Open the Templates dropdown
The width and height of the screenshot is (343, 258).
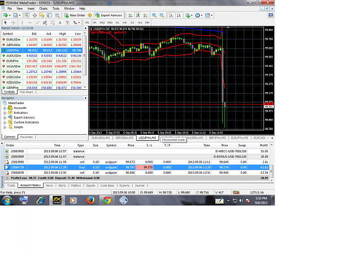point(209,15)
